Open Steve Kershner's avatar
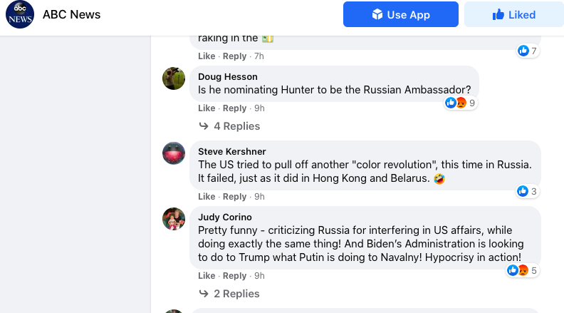564x313 pixels. click(174, 153)
